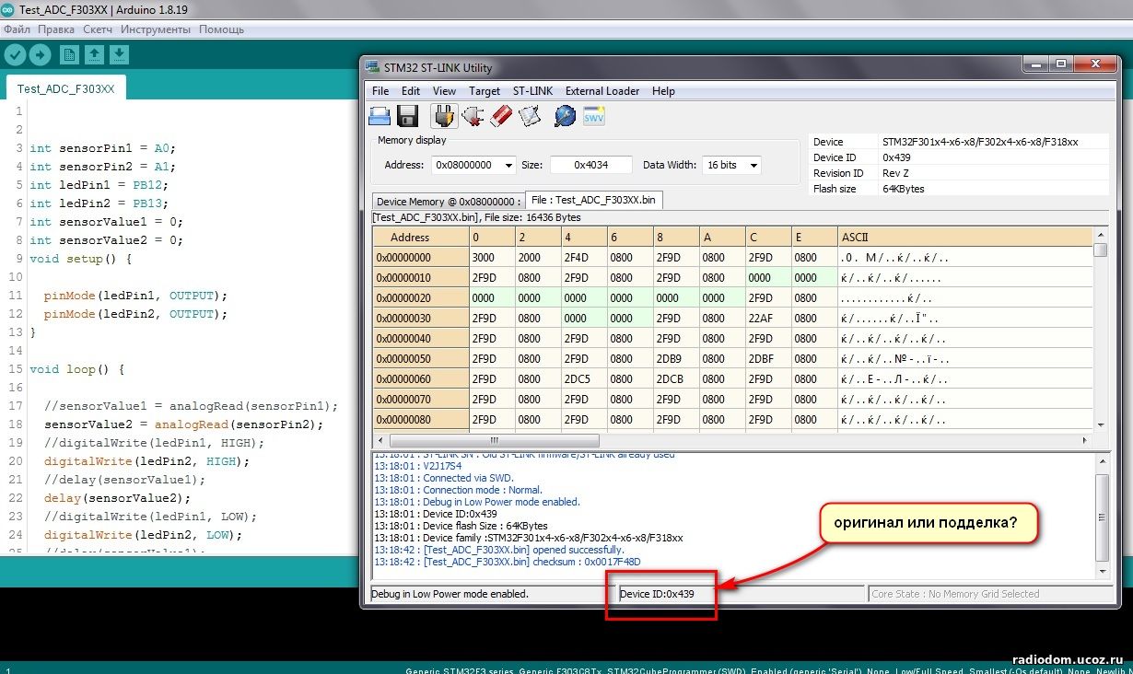This screenshot has width=1133, height=674.
Task: Open ST-LINK Edit menu
Action: tap(411, 91)
